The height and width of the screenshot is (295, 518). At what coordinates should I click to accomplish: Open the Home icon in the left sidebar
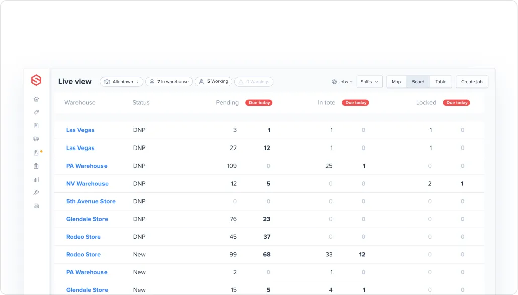36,99
